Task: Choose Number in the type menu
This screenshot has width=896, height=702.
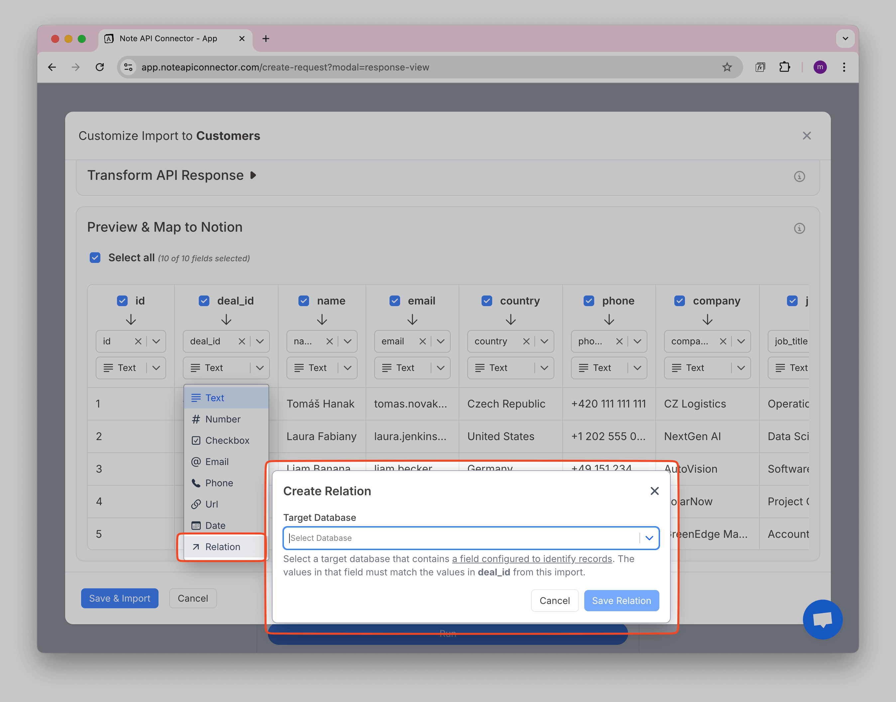Action: pos(222,419)
